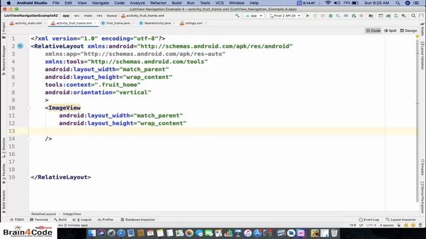The width and height of the screenshot is (426, 239).
Task: Open the Build menu
Action: (176, 3)
